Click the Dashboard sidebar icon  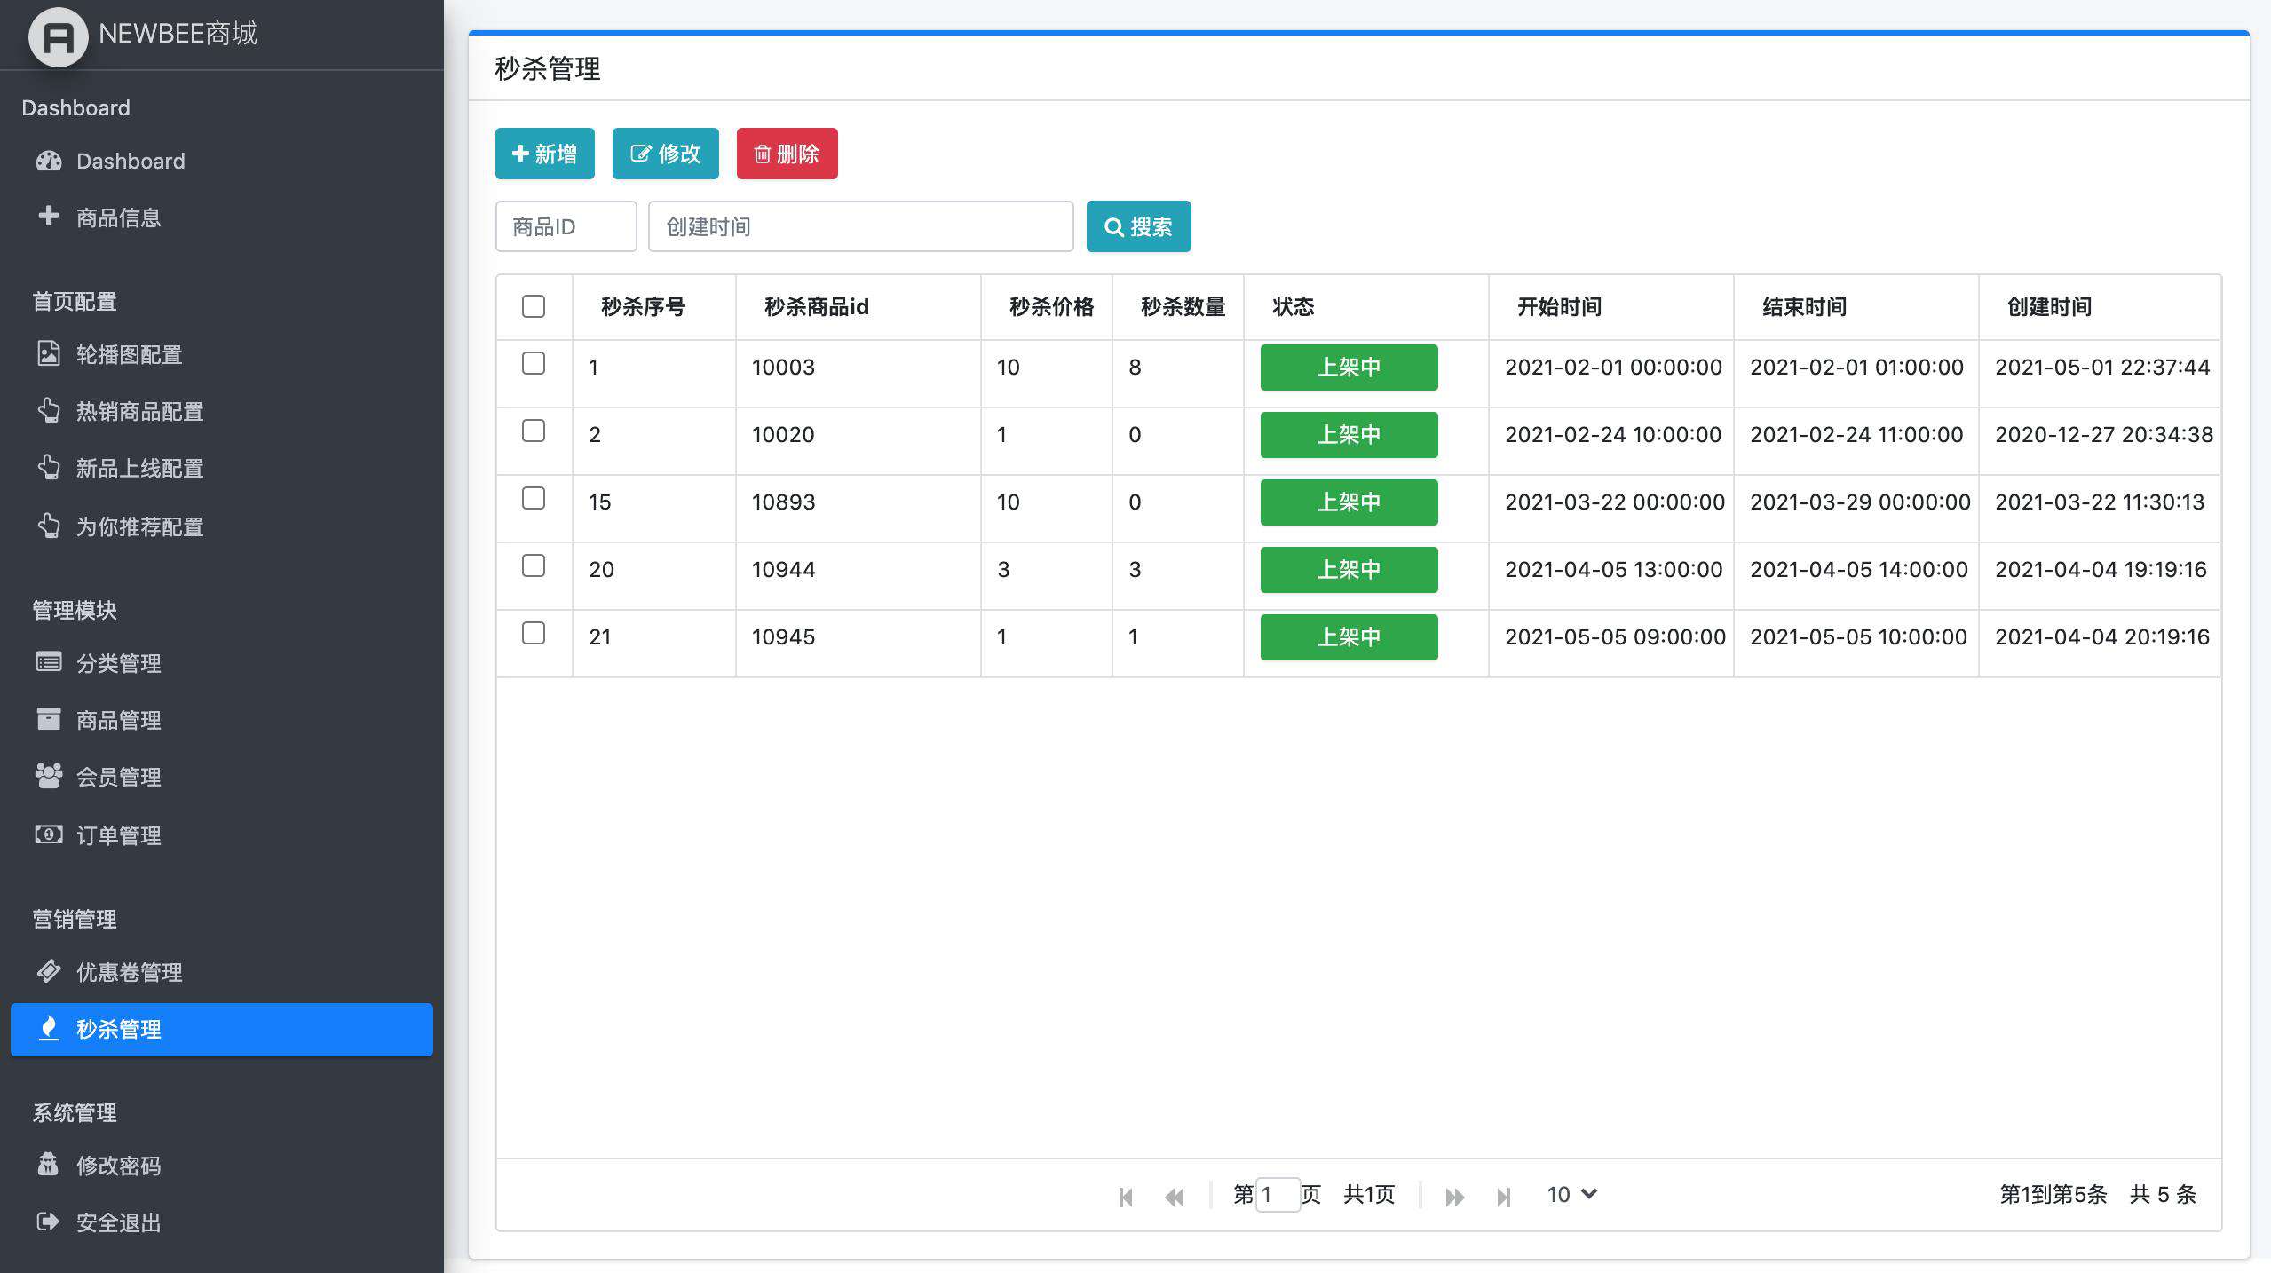(x=48, y=161)
